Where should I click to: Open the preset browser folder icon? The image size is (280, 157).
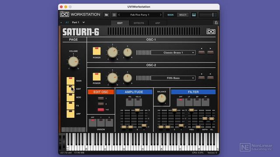(x=106, y=15)
